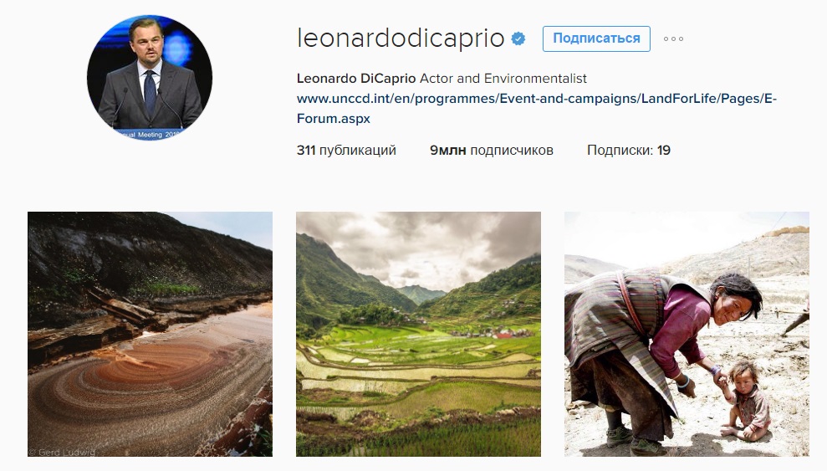Open the circular profile picture

(x=150, y=78)
